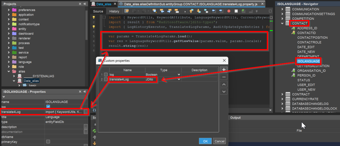This screenshot has height=146, width=340.
Task: Click the green Comment toolbar icon
Action: (x=244, y=11)
